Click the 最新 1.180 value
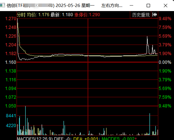Image resolution: width=174 pixels, height=140 pixels. (62, 15)
